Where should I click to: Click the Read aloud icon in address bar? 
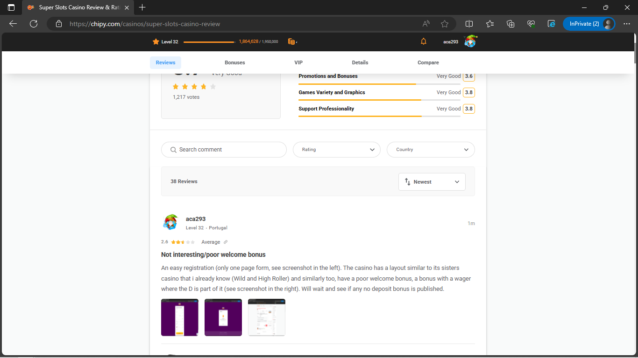[426, 24]
